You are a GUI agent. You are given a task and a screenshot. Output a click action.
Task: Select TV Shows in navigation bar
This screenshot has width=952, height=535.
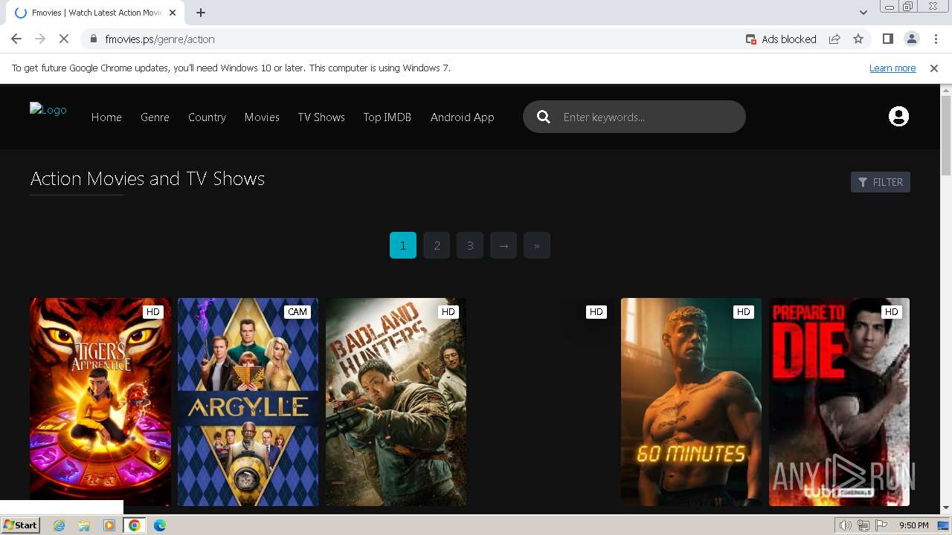321,117
